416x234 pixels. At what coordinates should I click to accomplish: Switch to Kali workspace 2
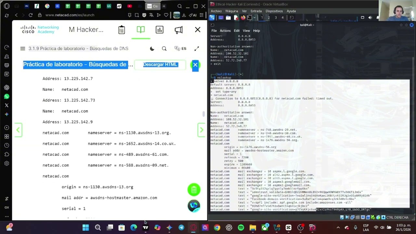(x=269, y=18)
